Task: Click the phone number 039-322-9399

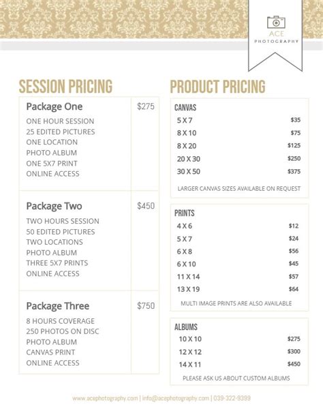Action: point(232,398)
